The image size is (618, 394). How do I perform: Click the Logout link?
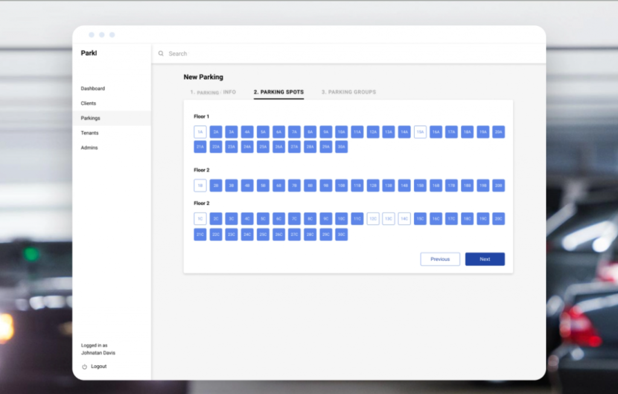pyautogui.click(x=98, y=366)
